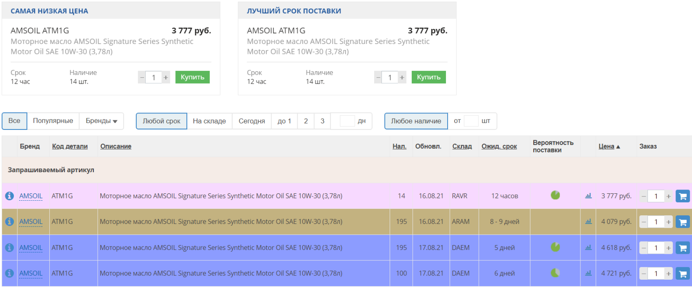Click the Лучший срок поставки card title
The height and width of the screenshot is (287, 692).
(294, 11)
